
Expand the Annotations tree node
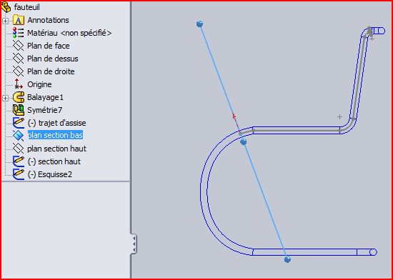5,21
